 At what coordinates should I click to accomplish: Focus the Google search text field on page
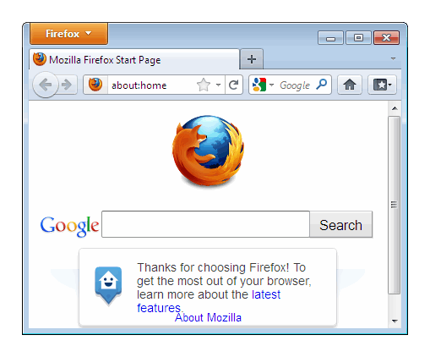205,224
